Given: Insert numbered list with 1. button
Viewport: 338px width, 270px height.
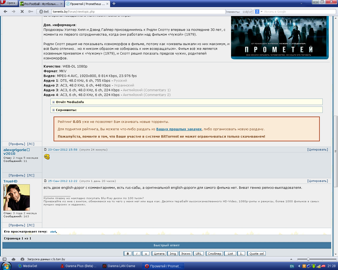Looking at the screenshot, I should coord(241,254).
